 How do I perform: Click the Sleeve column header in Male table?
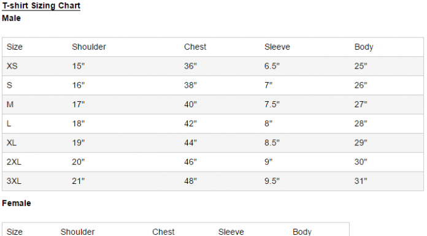pyautogui.click(x=277, y=47)
